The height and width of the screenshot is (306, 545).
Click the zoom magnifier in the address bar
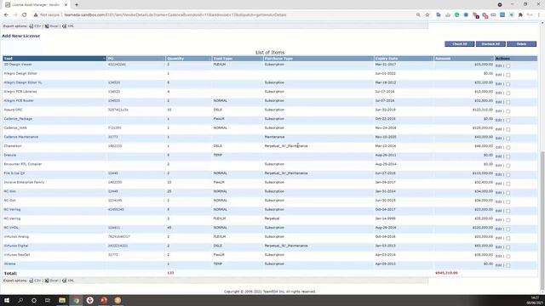click(x=418, y=15)
